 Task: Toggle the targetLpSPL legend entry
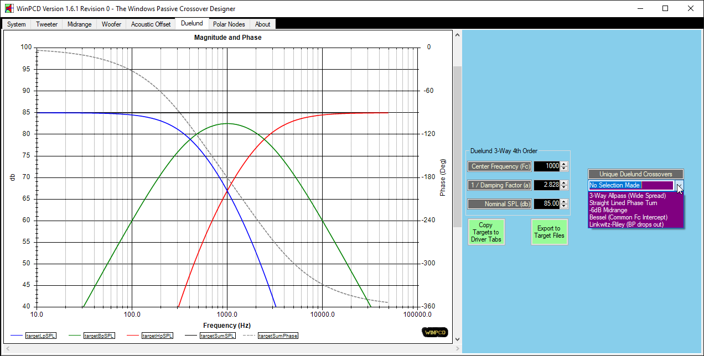(x=42, y=336)
